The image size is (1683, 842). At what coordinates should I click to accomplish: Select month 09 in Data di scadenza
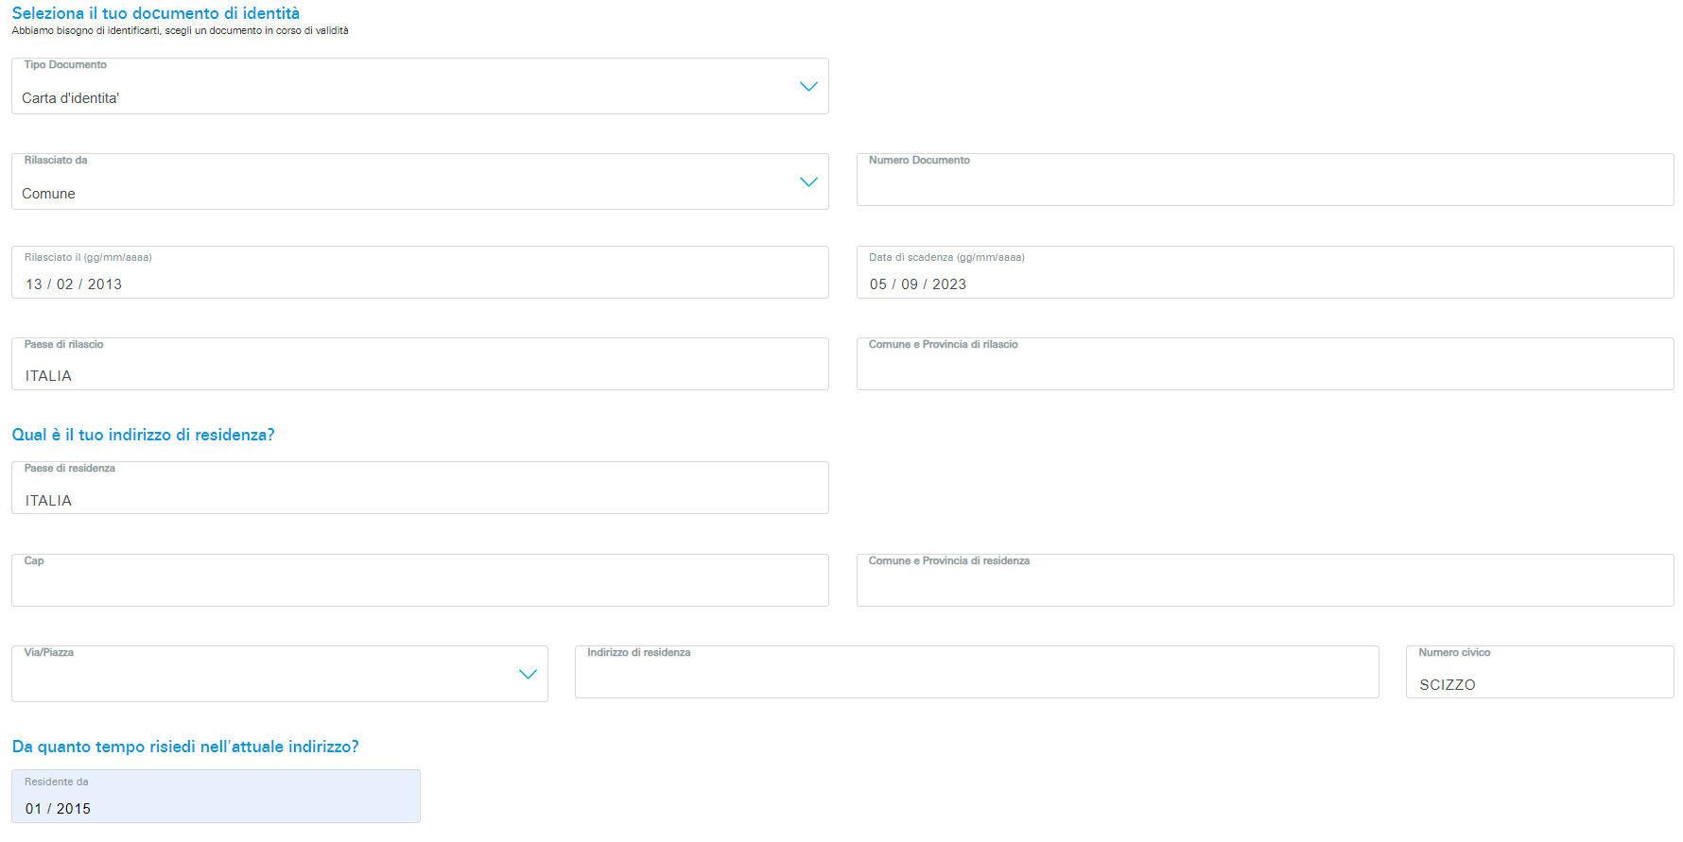(x=910, y=284)
